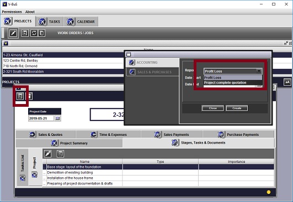293x202 pixels.
Task: Click the highlighted report icon in the project panel
Action: pyautogui.click(x=20, y=96)
